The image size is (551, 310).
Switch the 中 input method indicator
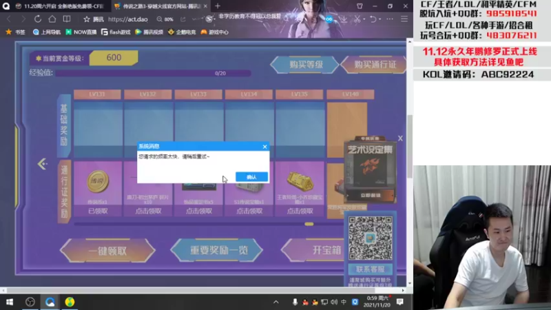pos(344,302)
